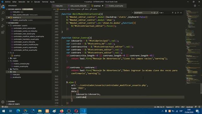Expand the replace field chevron in find widget
This screenshot has height=114, width=202.
(133, 13)
